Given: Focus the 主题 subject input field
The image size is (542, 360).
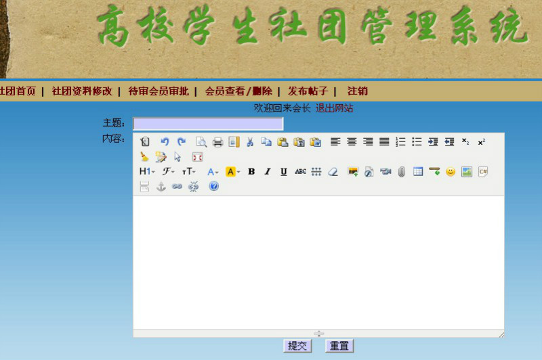Looking at the screenshot, I should (208, 124).
